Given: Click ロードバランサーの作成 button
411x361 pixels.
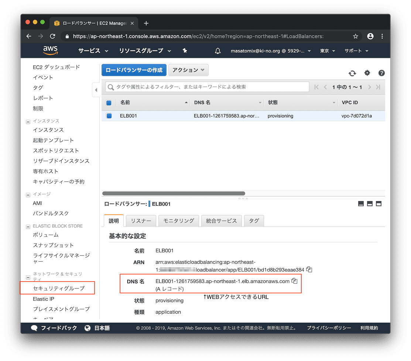Looking at the screenshot, I should tap(134, 70).
